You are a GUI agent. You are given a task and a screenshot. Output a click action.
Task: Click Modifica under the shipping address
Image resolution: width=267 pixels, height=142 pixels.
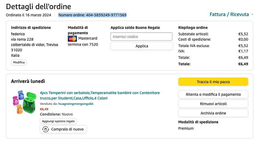[19, 62]
